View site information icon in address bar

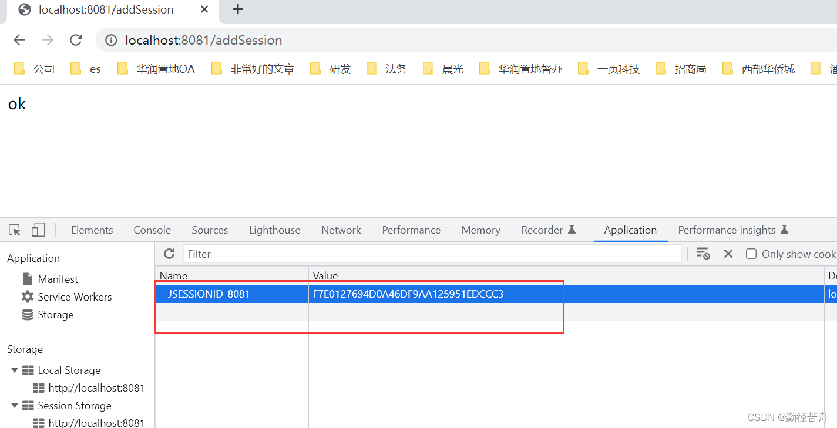pos(110,40)
